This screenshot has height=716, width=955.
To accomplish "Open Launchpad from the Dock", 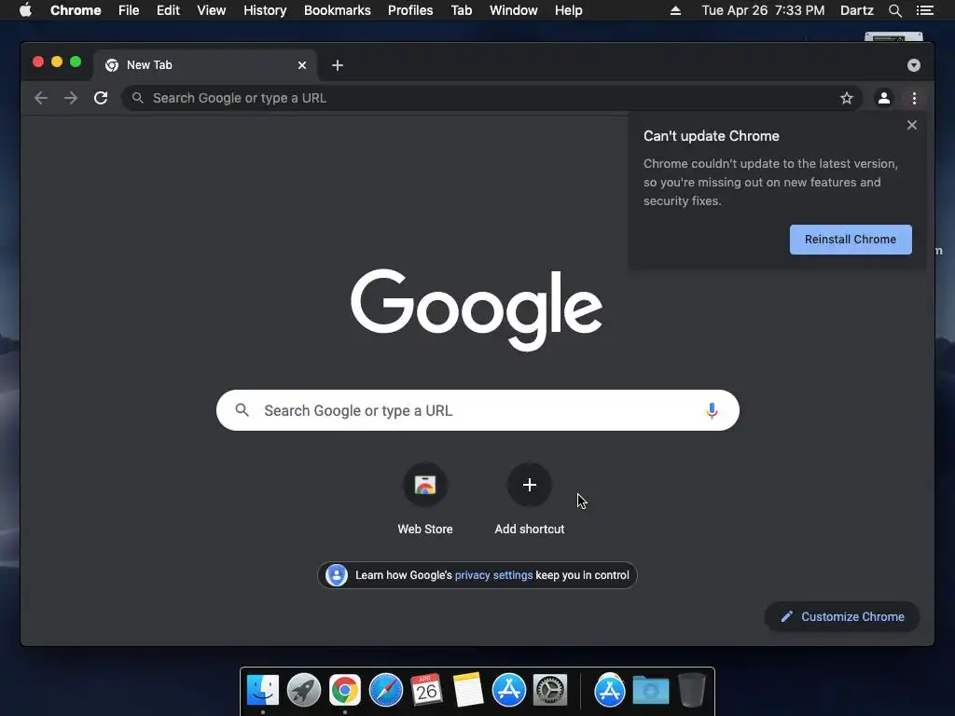I will pyautogui.click(x=304, y=691).
